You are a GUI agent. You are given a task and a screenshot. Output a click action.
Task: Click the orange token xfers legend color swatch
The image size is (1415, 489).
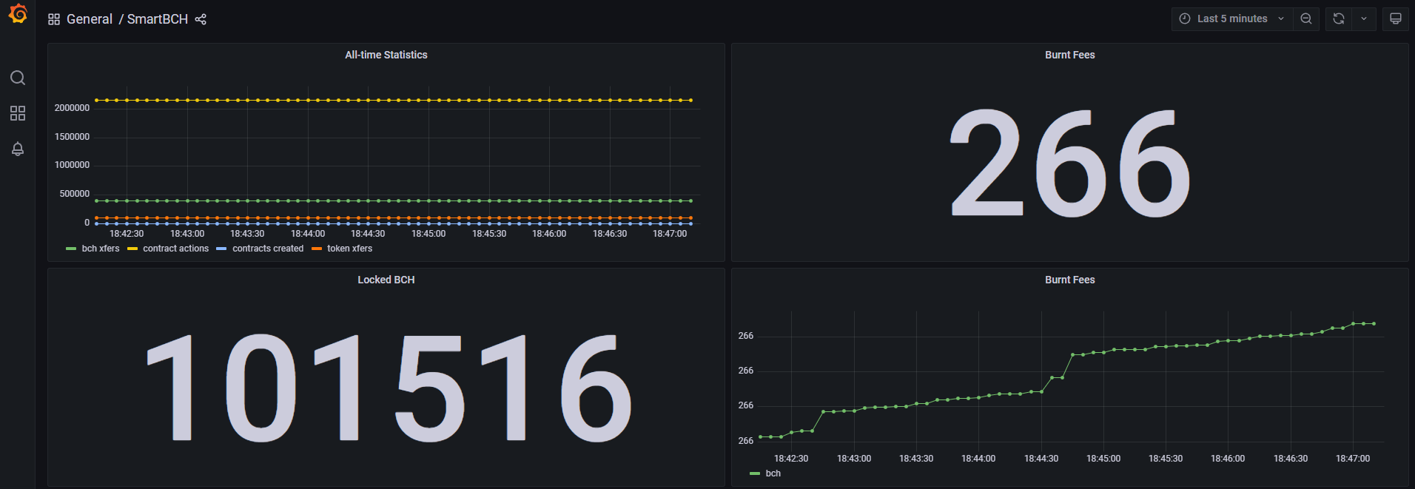coord(317,249)
